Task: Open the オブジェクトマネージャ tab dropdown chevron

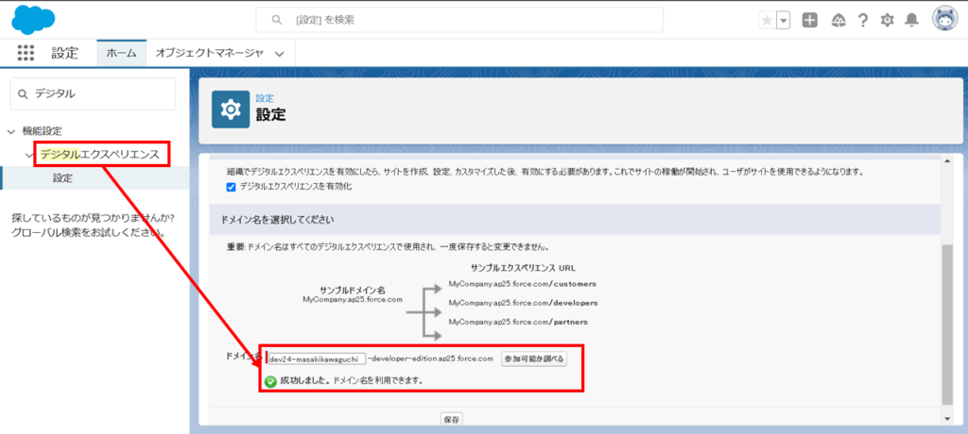Action: 279,54
